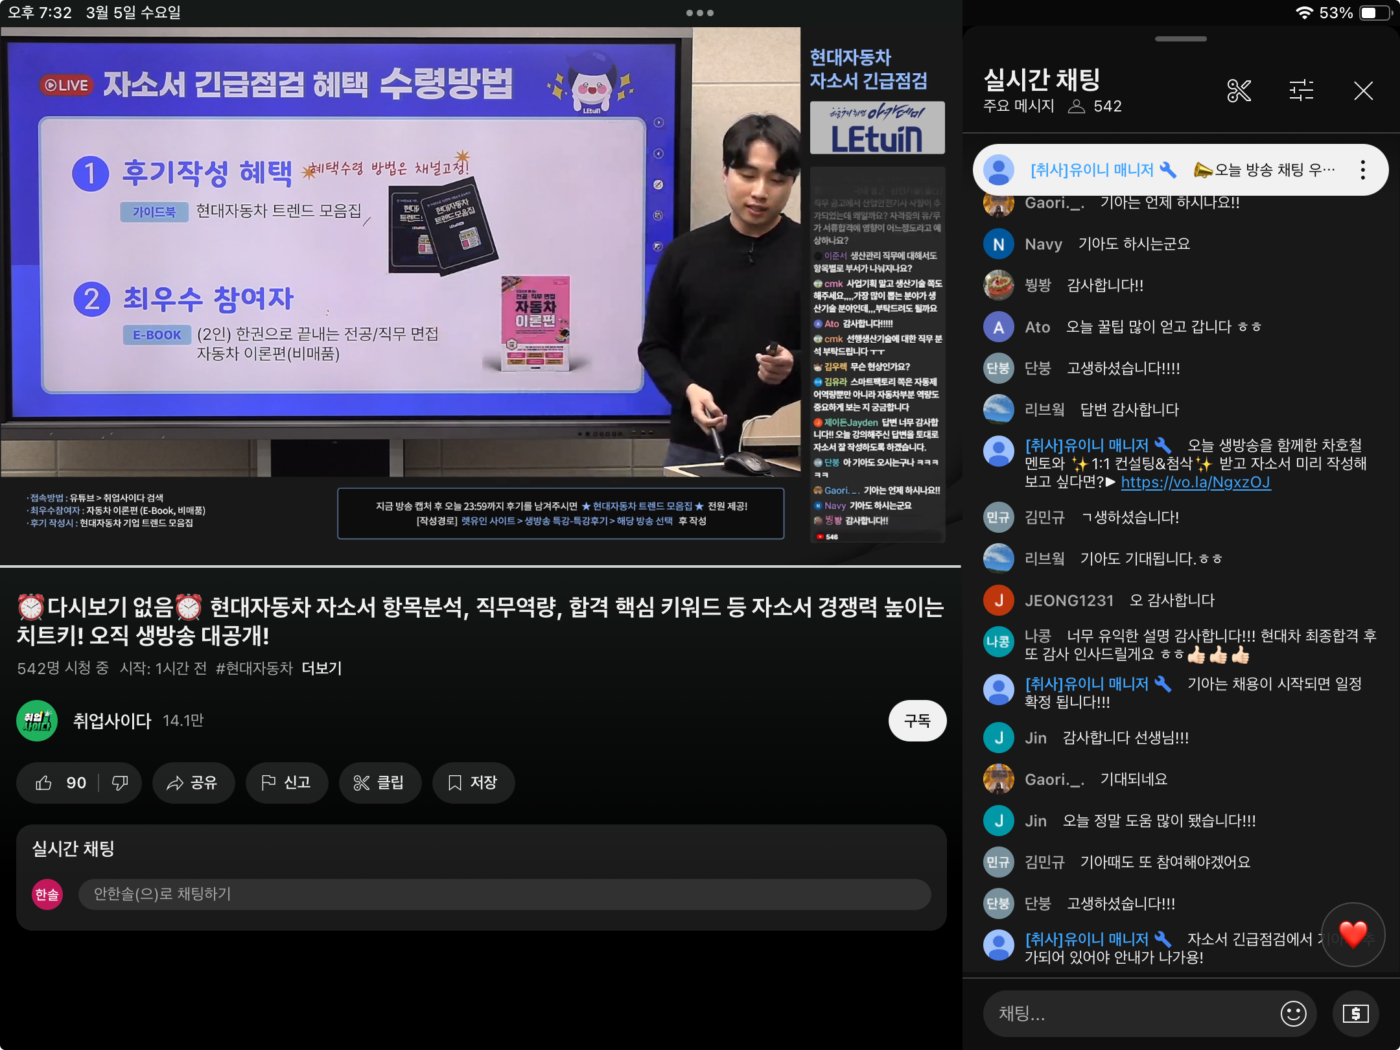1400x1050 pixels.
Task: Select Gaori's message 기대되네요
Action: tap(1134, 779)
